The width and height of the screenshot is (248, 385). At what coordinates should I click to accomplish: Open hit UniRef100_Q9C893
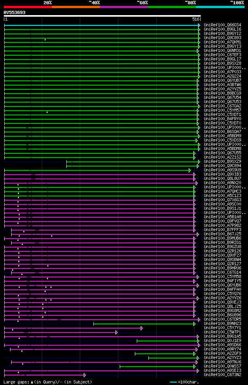click(x=222, y=38)
